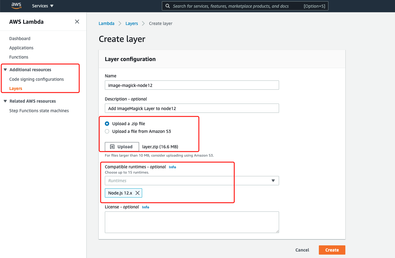Remove the Node.js 12.x runtime tag
Image resolution: width=395 pixels, height=258 pixels.
[138, 193]
